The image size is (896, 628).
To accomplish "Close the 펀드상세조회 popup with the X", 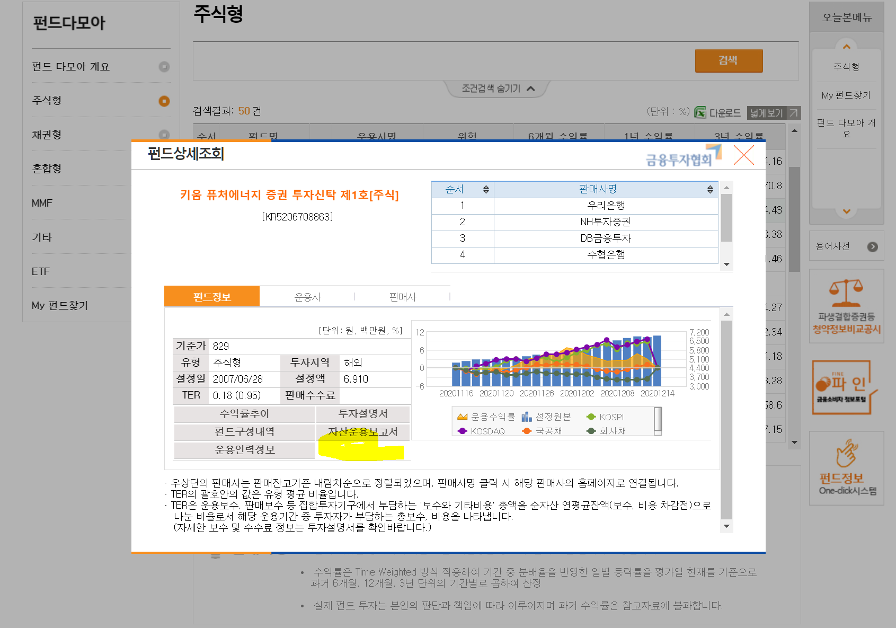I will click(743, 155).
